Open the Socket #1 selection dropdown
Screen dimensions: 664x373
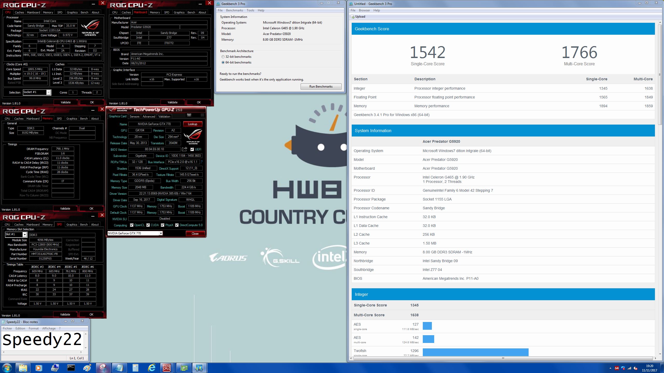click(48, 92)
